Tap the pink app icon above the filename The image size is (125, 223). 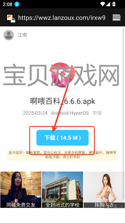coord(63,75)
